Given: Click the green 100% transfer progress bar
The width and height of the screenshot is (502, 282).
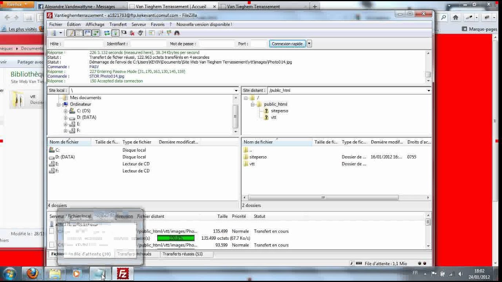Looking at the screenshot, I should (x=176, y=238).
